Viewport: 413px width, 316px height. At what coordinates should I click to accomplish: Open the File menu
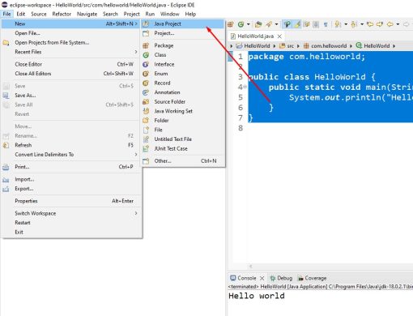(6, 14)
